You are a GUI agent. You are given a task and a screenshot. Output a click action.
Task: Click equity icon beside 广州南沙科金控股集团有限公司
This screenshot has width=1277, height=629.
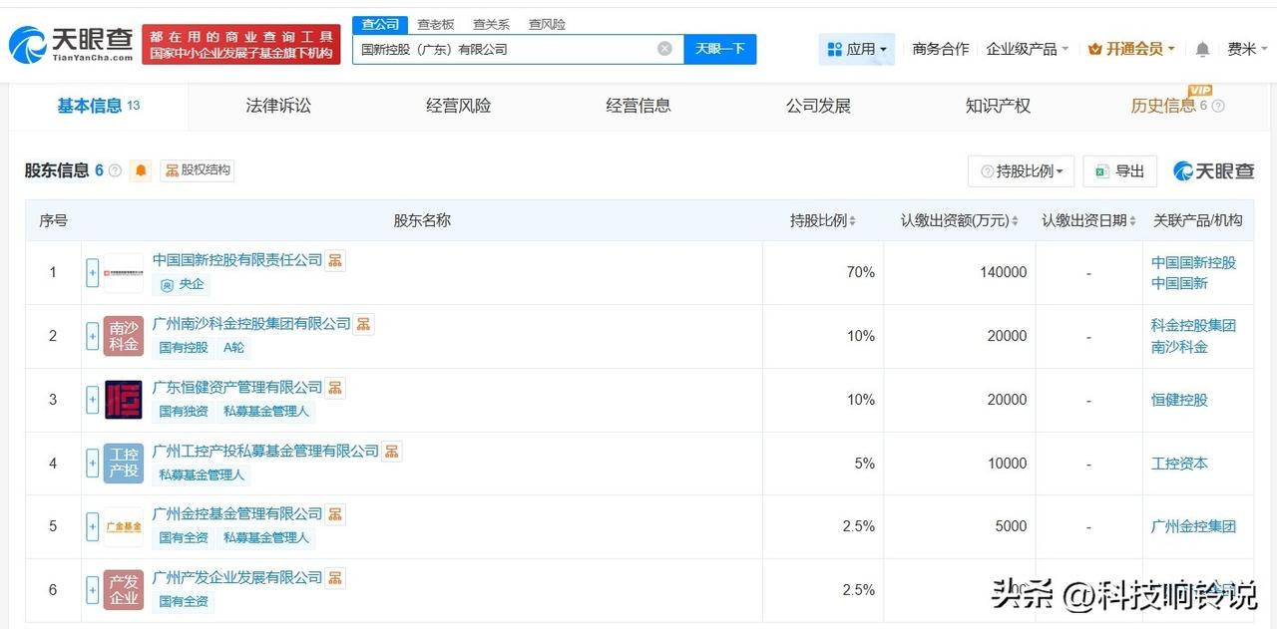pyautogui.click(x=364, y=324)
